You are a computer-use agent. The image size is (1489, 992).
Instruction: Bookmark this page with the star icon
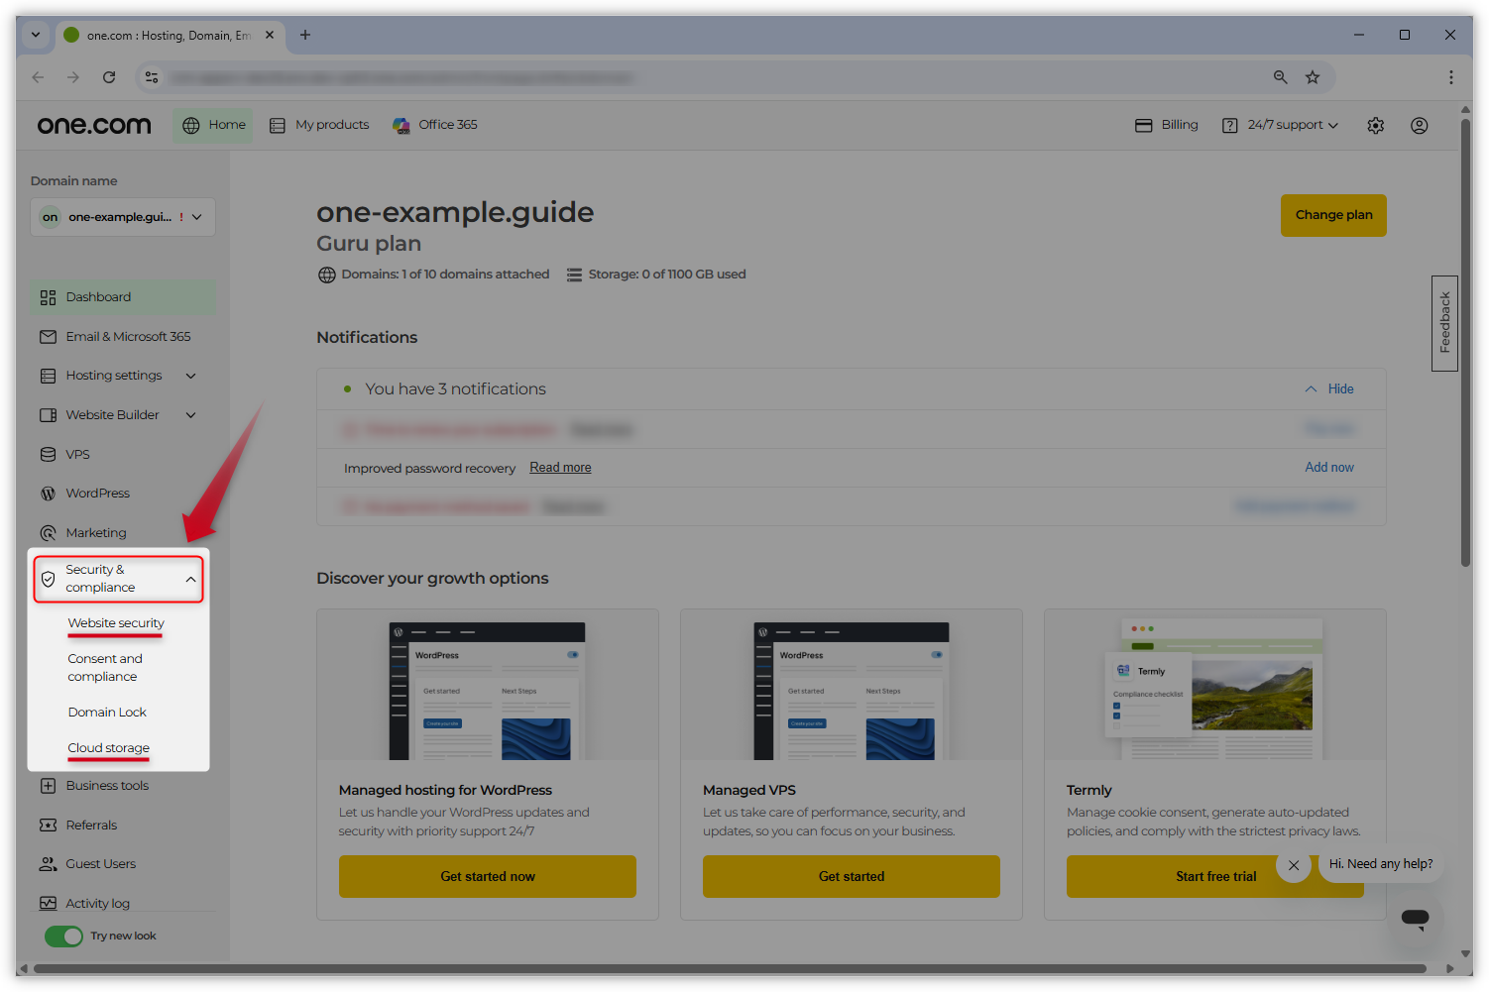point(1313,77)
